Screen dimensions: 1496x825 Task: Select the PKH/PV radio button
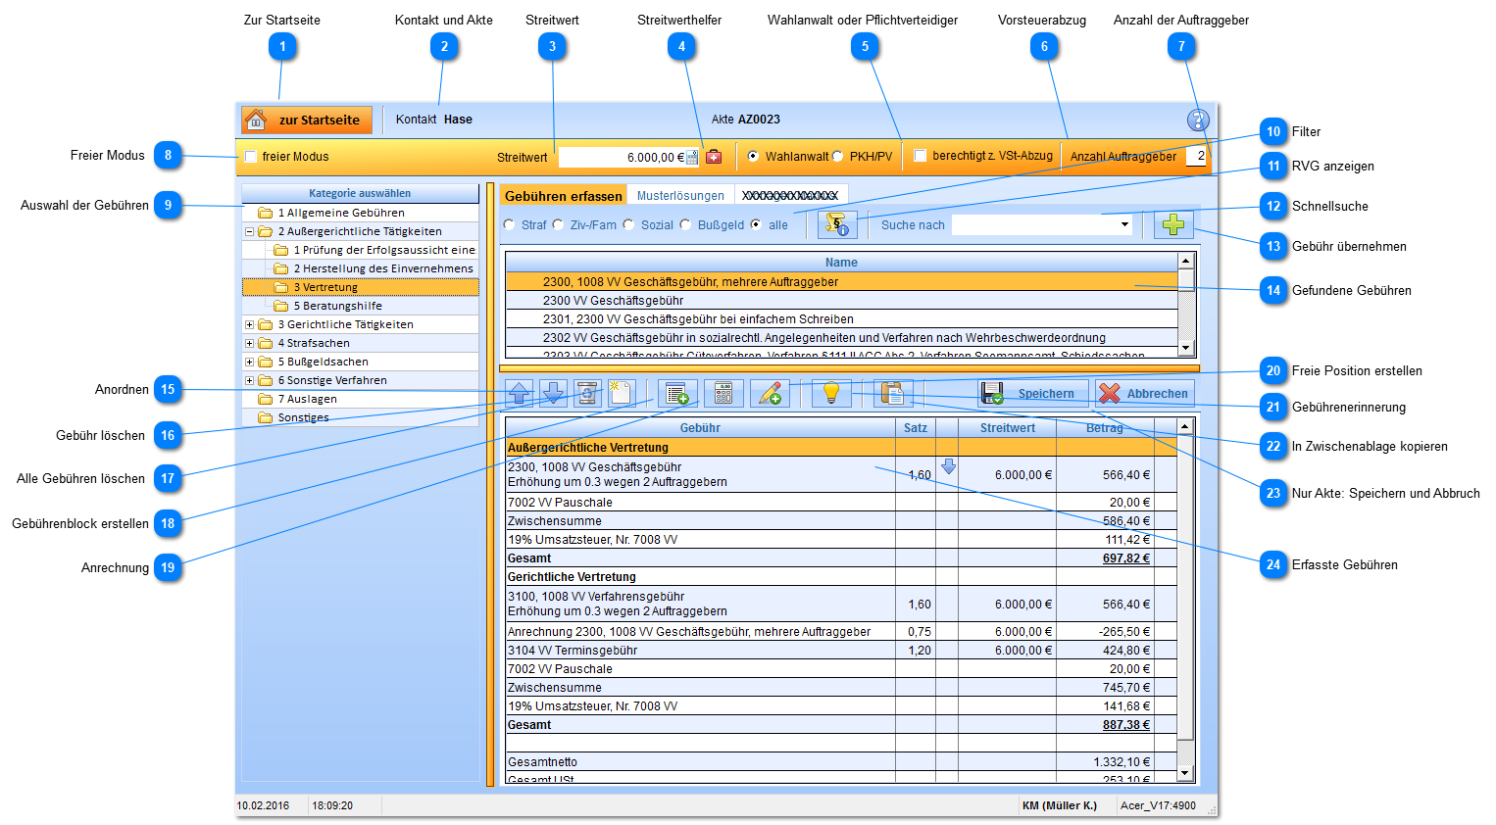pyautogui.click(x=837, y=157)
